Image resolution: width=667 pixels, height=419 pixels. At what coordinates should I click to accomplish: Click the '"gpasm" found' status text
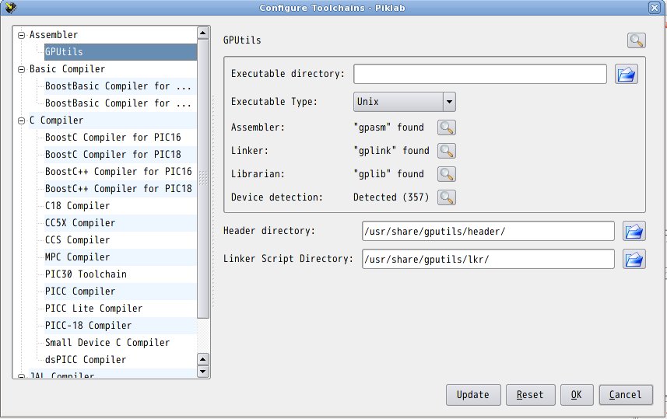(x=389, y=127)
